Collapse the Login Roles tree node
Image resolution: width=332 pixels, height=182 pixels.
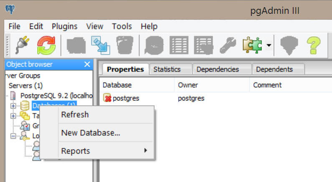[13, 136]
